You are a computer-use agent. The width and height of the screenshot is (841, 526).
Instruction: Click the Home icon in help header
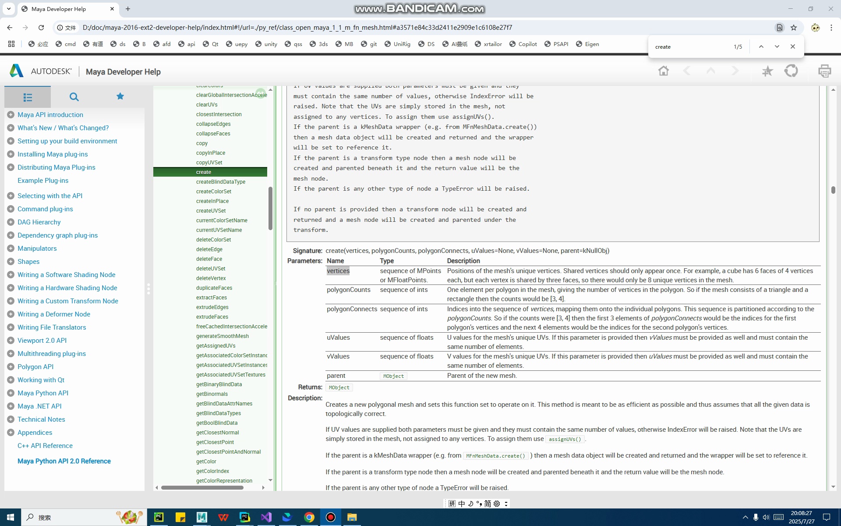pos(663,71)
